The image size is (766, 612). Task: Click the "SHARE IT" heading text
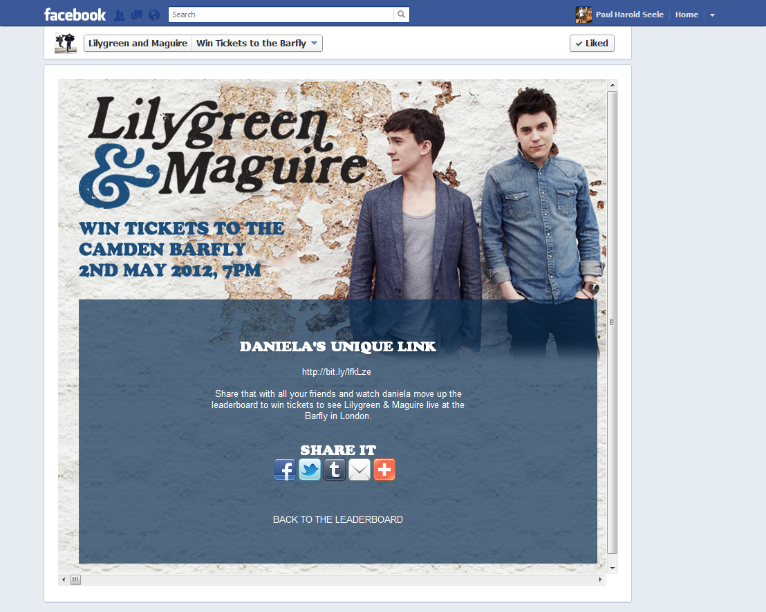[x=338, y=450]
